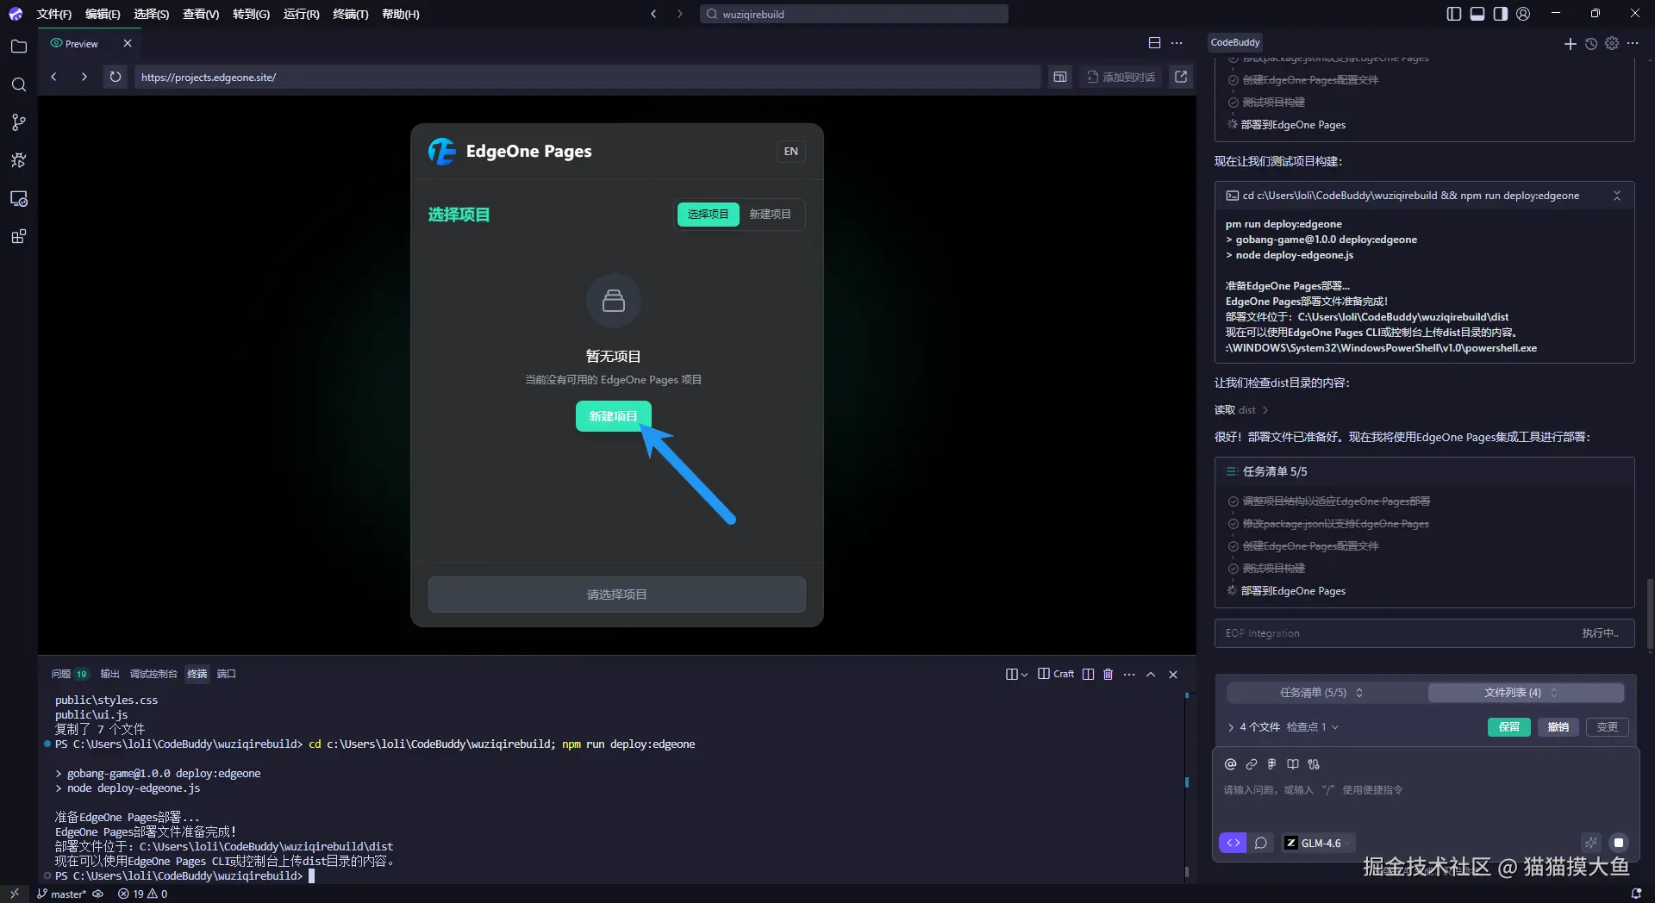The width and height of the screenshot is (1655, 903).
Task: Reload the preview page
Action: click(115, 77)
